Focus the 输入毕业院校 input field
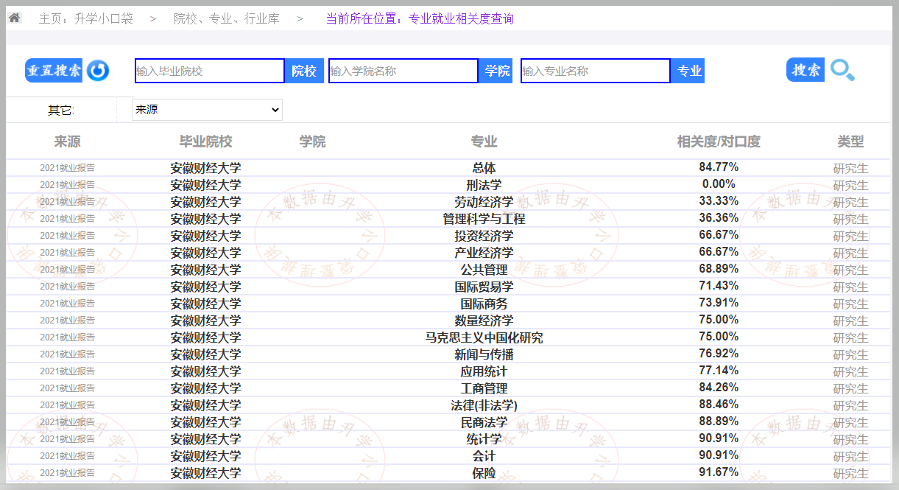 coord(210,71)
